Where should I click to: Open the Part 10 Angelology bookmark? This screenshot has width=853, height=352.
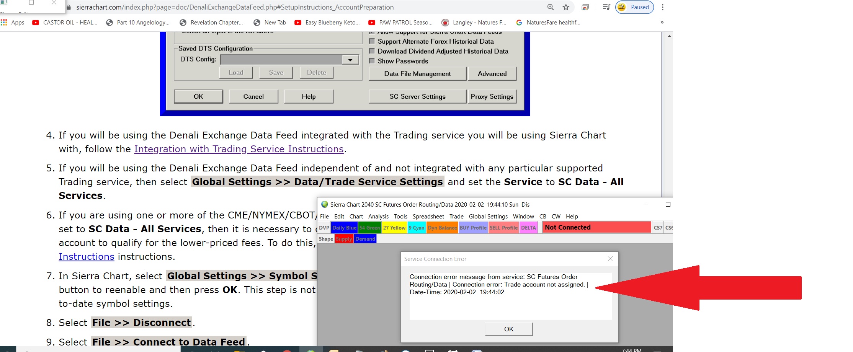pyautogui.click(x=138, y=23)
